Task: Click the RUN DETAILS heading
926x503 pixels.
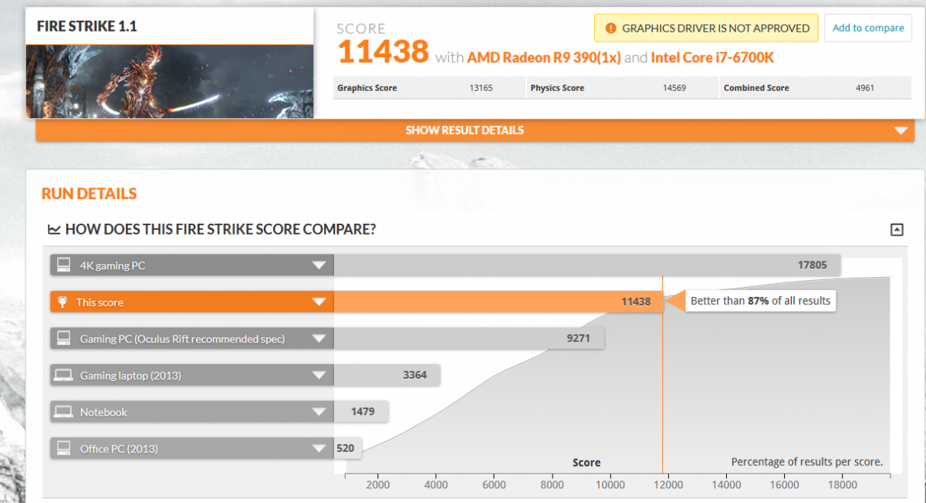Action: pyautogui.click(x=89, y=194)
